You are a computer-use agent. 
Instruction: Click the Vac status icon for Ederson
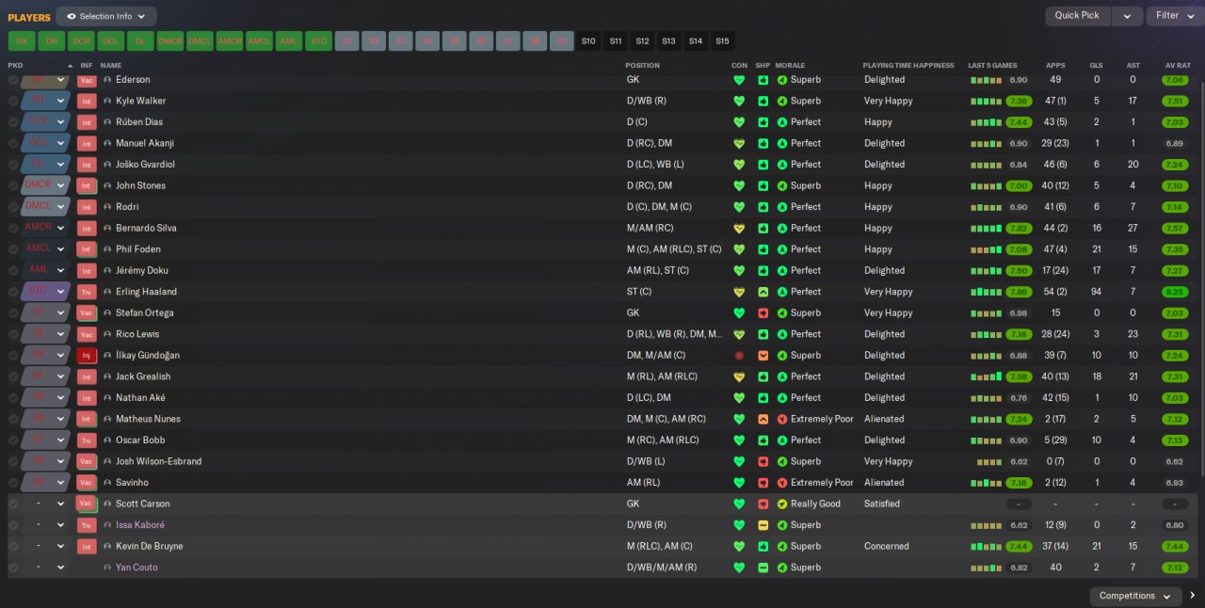pyautogui.click(x=87, y=80)
